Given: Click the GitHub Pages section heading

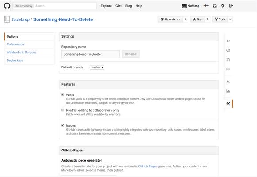Looking at the screenshot, I should [72, 151].
